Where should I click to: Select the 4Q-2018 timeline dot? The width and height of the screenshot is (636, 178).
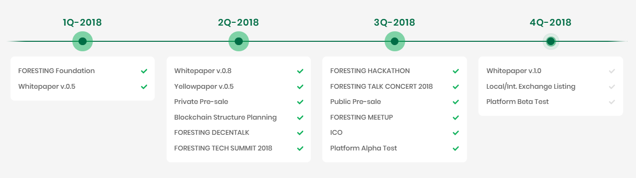click(551, 41)
